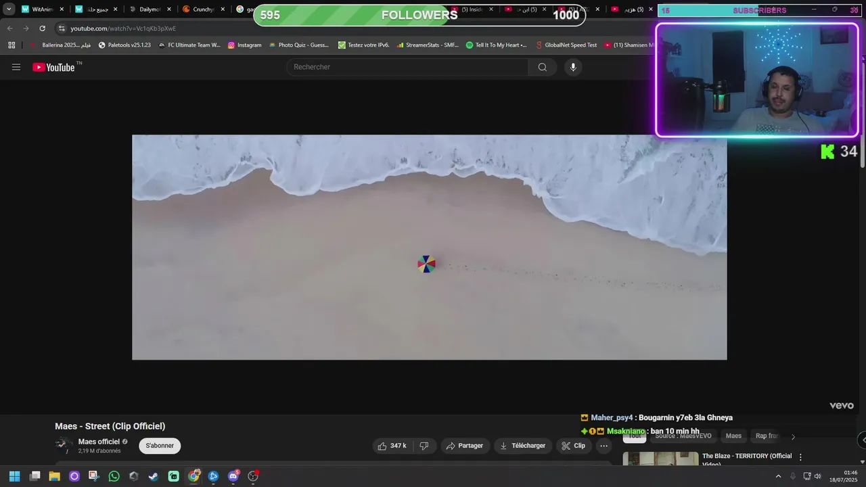Create a Clip with the scissors button
The image size is (866, 487).
[x=573, y=446]
